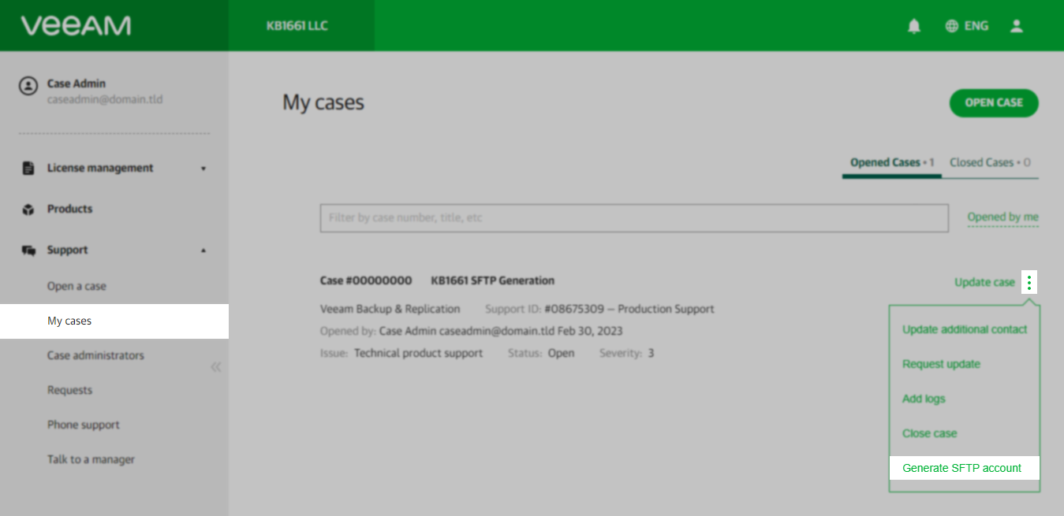Click the Status Open value
This screenshot has width=1064, height=516.
562,353
